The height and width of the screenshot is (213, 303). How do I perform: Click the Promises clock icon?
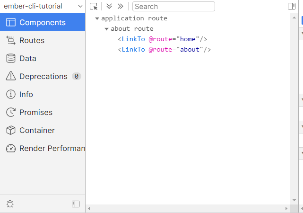pos(11,112)
